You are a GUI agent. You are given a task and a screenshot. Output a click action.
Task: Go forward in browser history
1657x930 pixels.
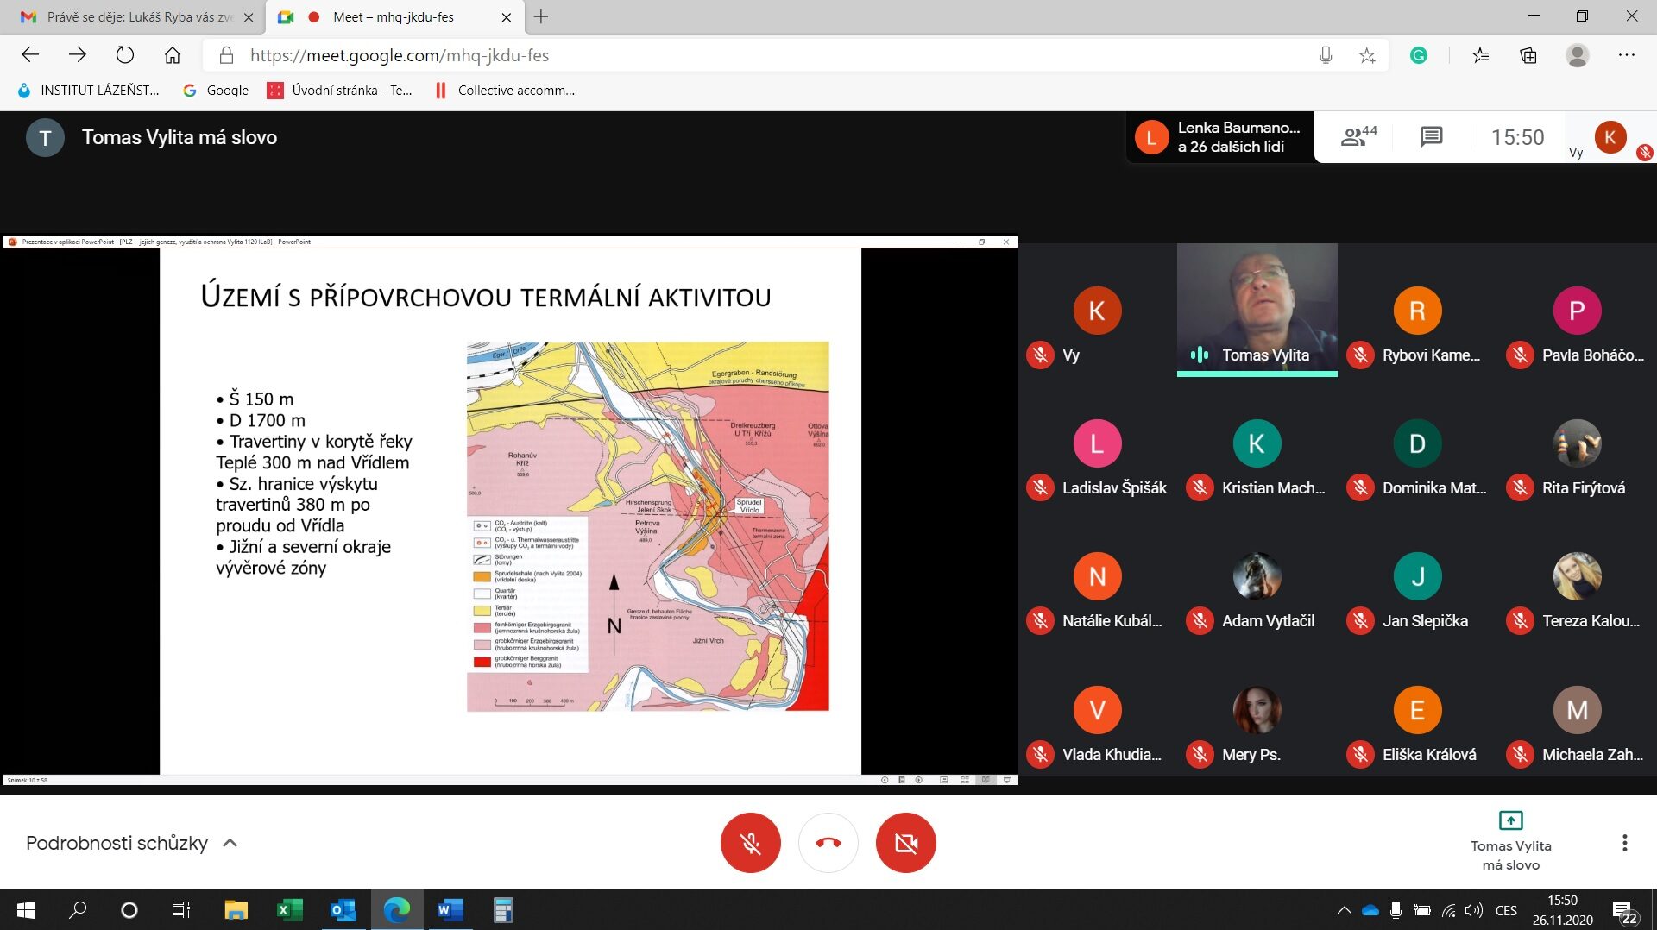(78, 55)
